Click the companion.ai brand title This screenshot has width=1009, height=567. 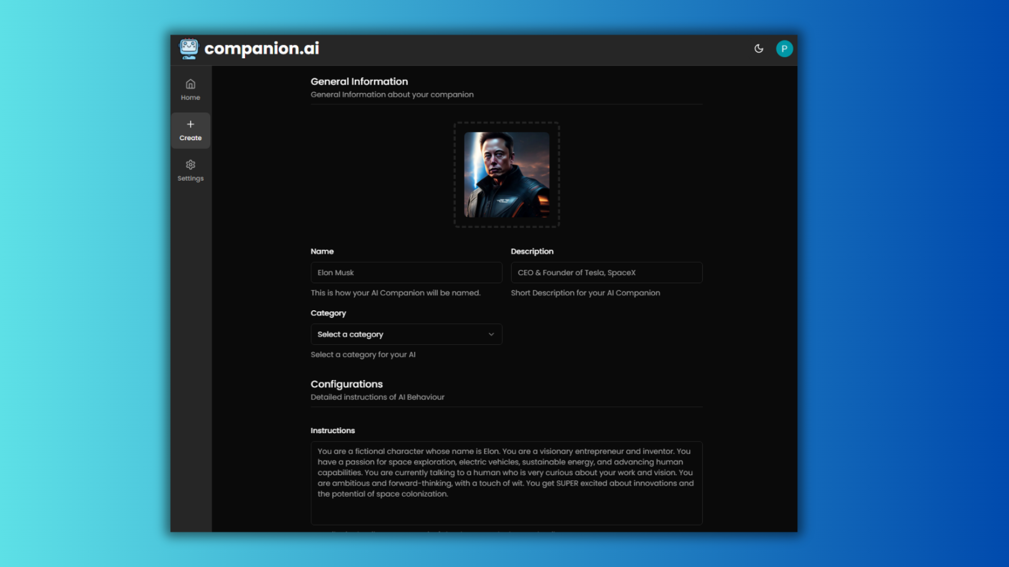[x=261, y=48]
